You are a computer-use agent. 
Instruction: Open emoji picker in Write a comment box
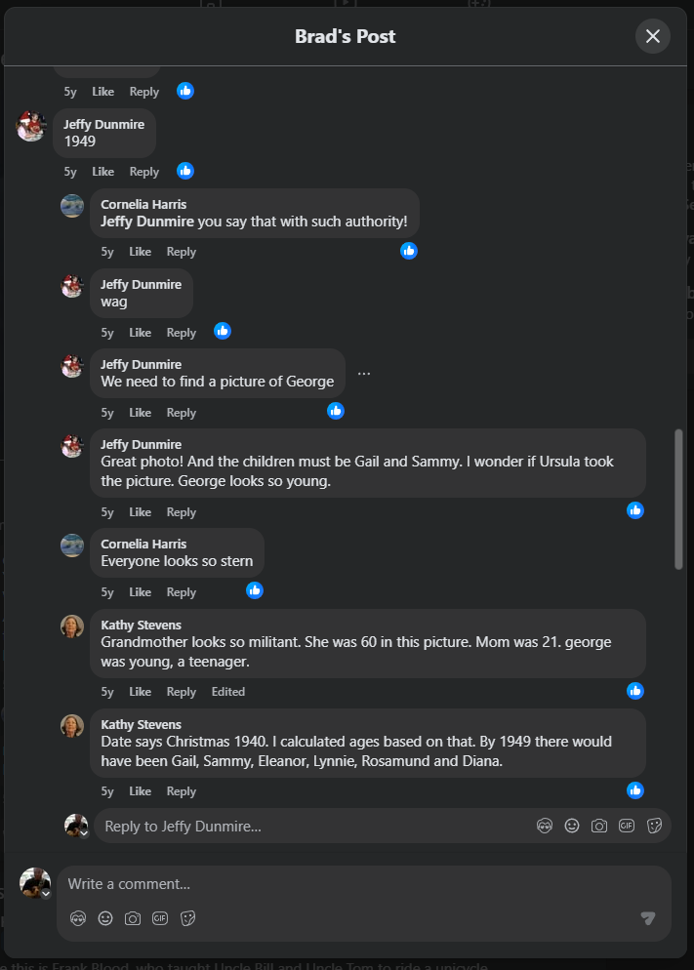tap(105, 918)
